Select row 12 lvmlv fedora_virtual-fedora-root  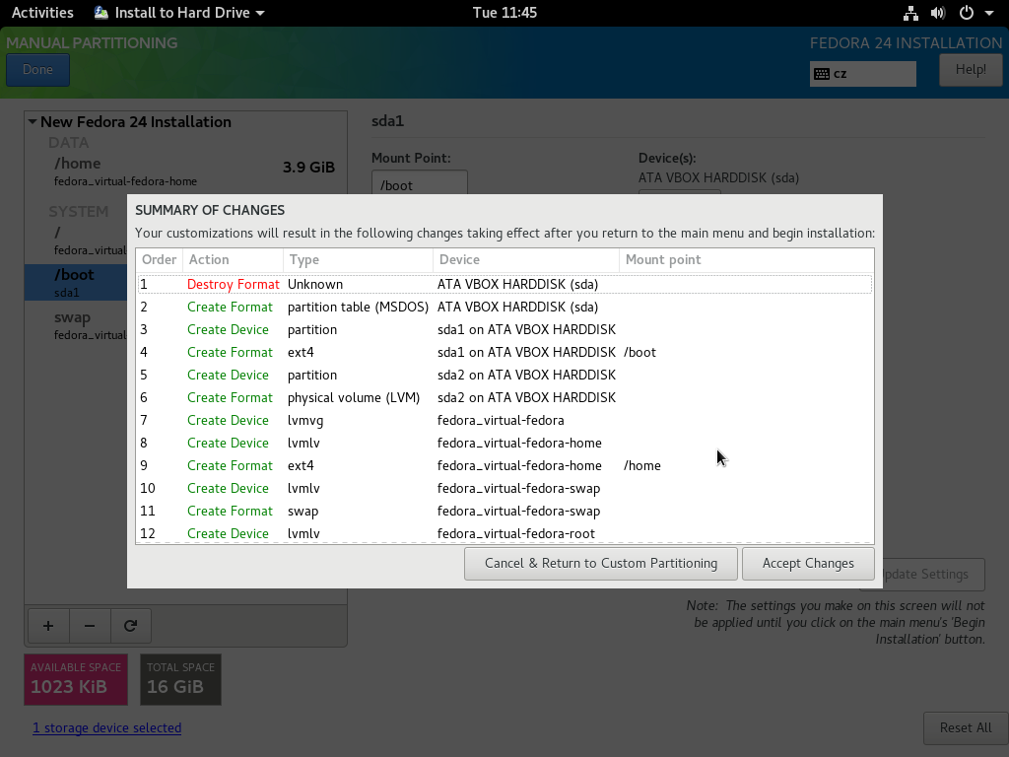coord(504,533)
